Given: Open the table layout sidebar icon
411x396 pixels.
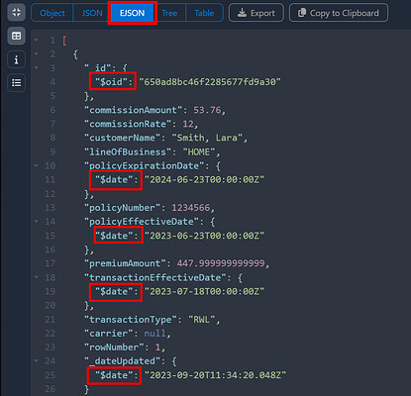Looking at the screenshot, I should click(16, 36).
